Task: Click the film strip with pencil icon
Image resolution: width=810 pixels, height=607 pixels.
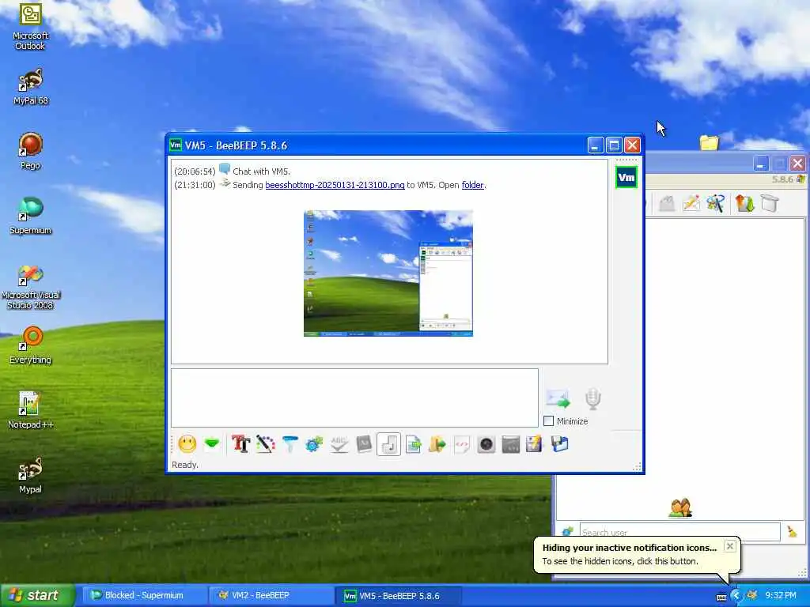Action: tap(534, 444)
